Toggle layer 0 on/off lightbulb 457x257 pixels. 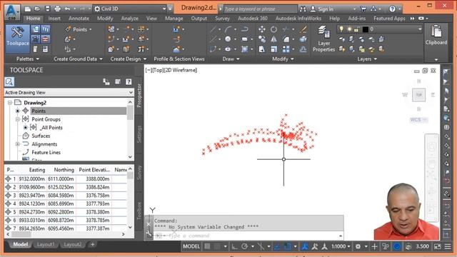coord(341,29)
